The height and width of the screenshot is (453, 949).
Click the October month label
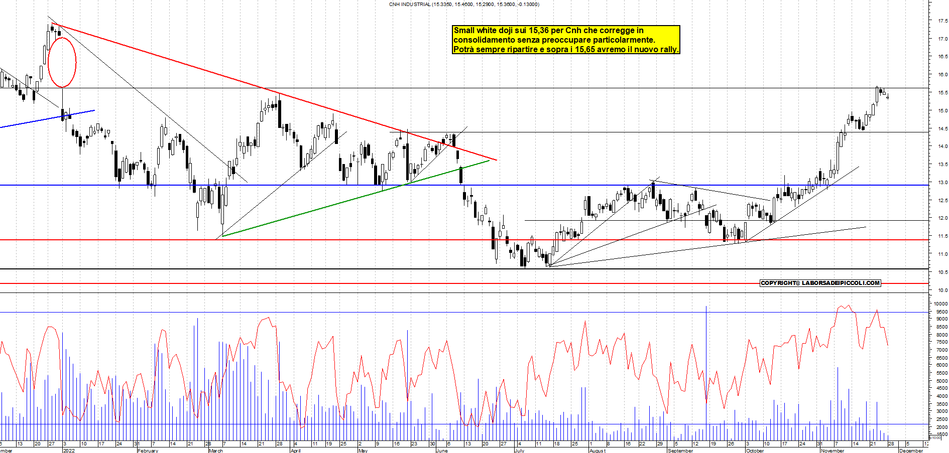click(755, 450)
